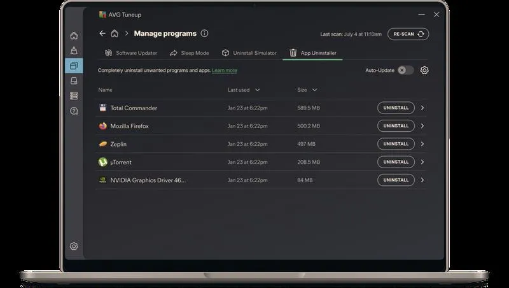Open the help question icon in the sidebar

74,111
